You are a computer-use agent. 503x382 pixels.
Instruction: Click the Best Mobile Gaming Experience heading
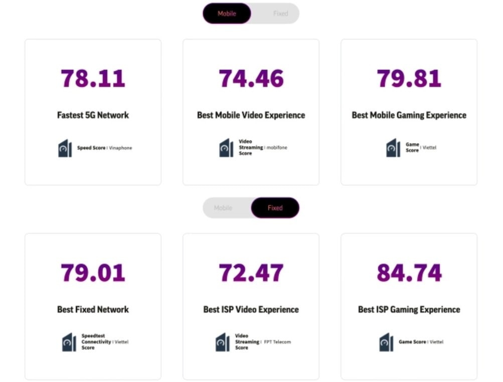409,115
